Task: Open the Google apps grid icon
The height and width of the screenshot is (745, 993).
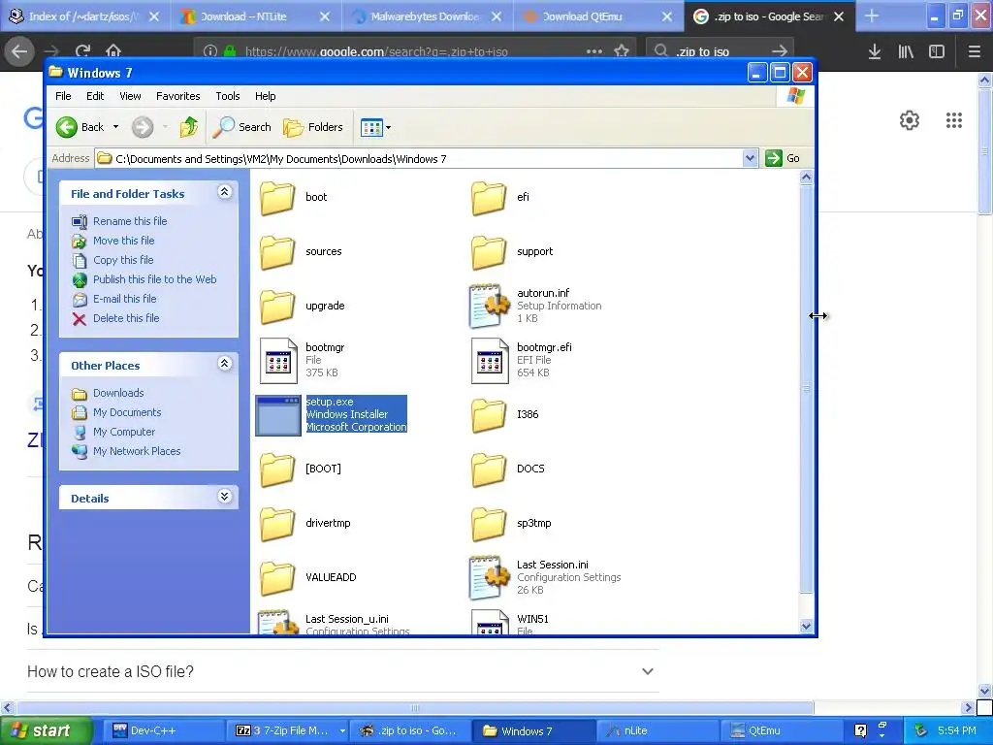Action: (954, 120)
